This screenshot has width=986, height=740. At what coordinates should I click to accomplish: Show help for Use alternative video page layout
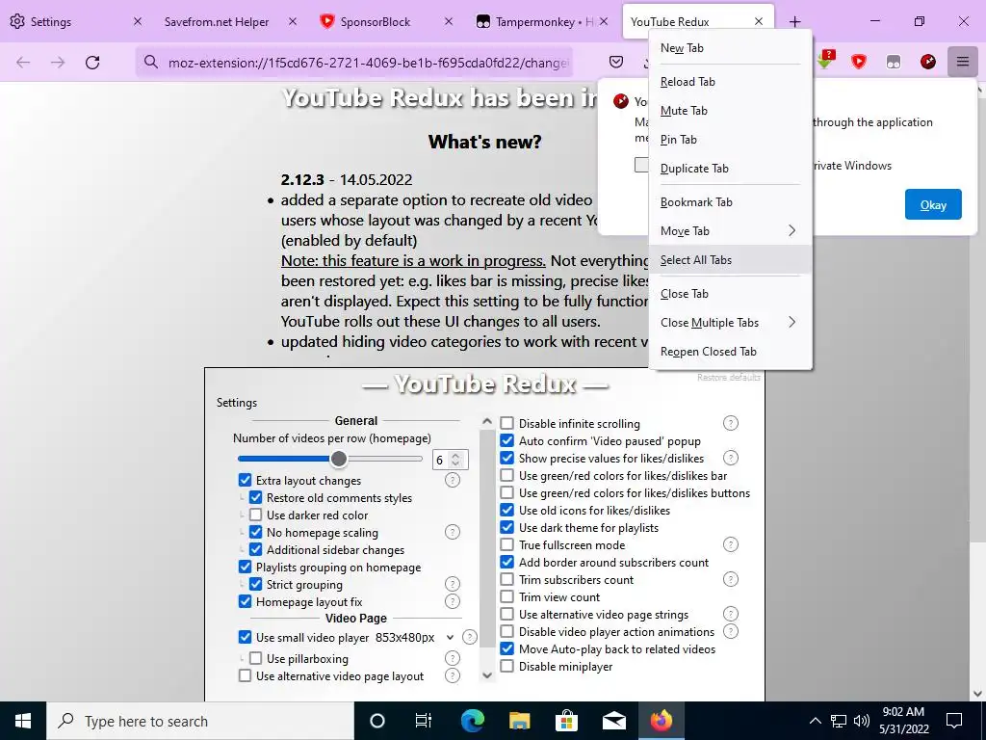pos(453,675)
